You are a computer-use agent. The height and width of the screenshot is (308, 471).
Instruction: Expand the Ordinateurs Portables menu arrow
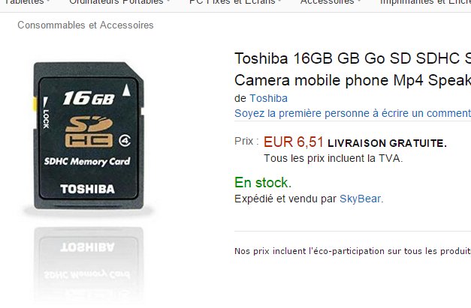coord(168,1)
